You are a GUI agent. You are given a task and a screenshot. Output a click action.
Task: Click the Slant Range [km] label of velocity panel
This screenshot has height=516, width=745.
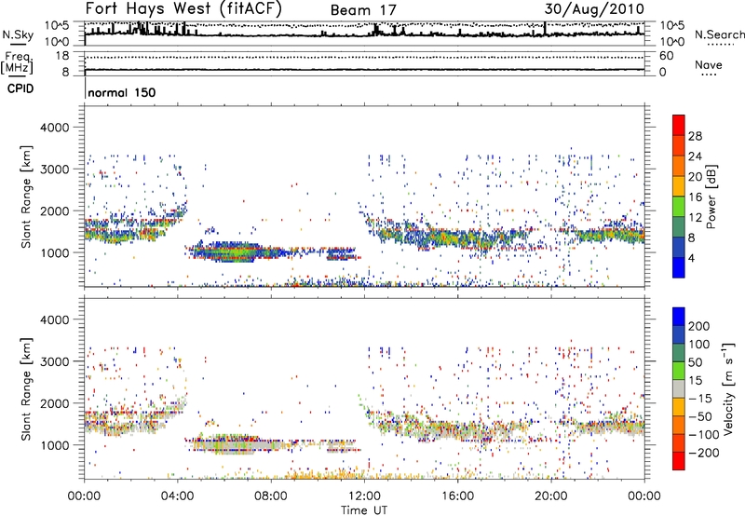point(26,389)
